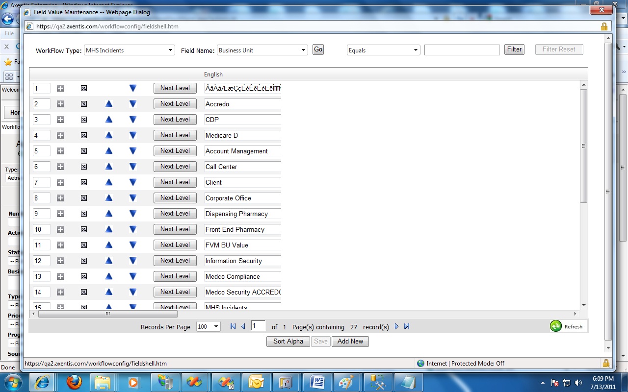Screen dimensions: 628x392
Task: Click the order number field for FVM BU Value
Action: (x=42, y=245)
